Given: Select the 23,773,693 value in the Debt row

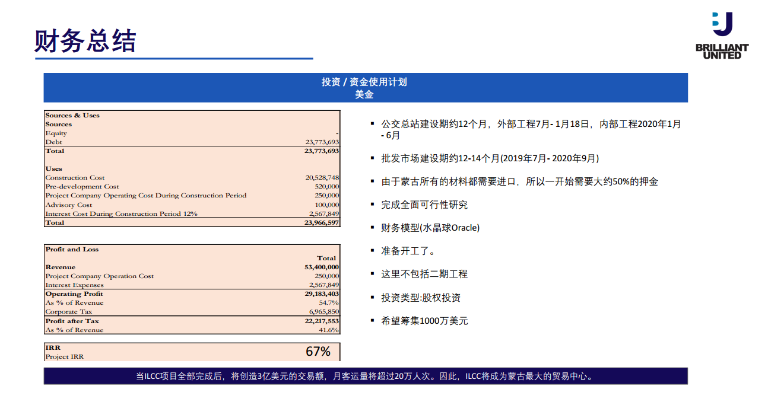Looking at the screenshot, I should pyautogui.click(x=322, y=142).
